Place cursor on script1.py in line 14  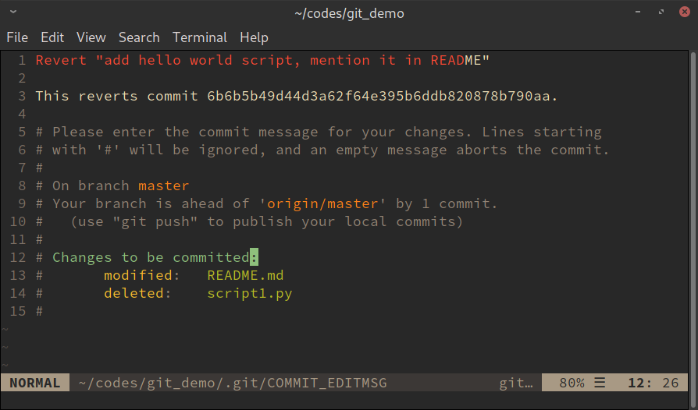(x=250, y=293)
